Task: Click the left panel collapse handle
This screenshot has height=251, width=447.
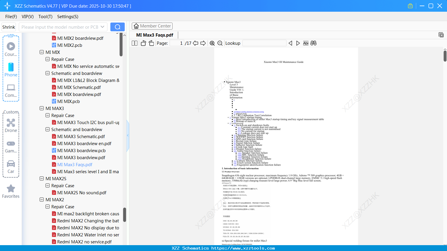Action: [128, 135]
